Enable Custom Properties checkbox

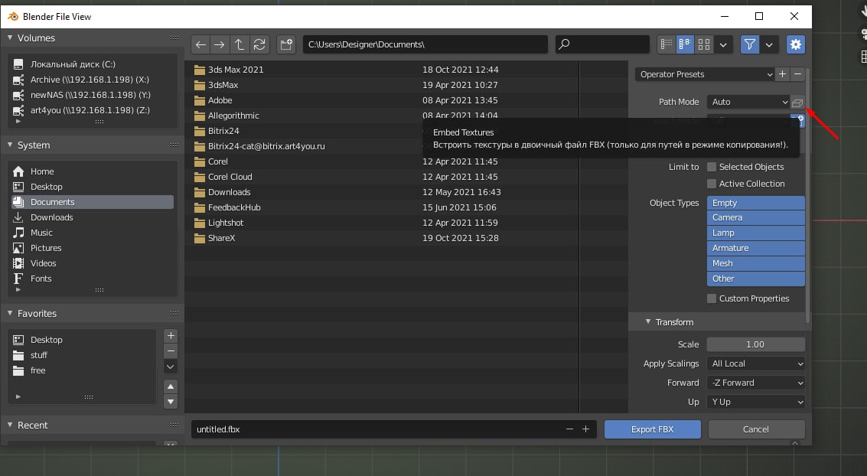tap(712, 298)
